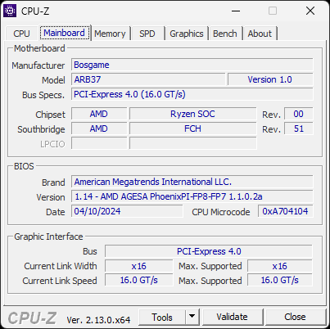
Task: Close CPU-Z with the X icon
Action: click(310, 11)
